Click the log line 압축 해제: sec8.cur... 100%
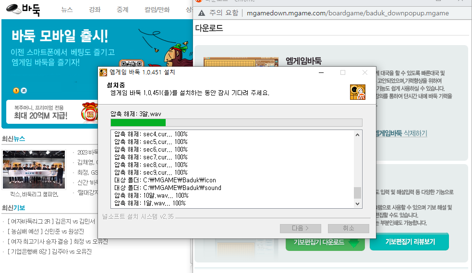Image resolution: width=472 pixels, height=273 pixels. click(x=151, y=165)
